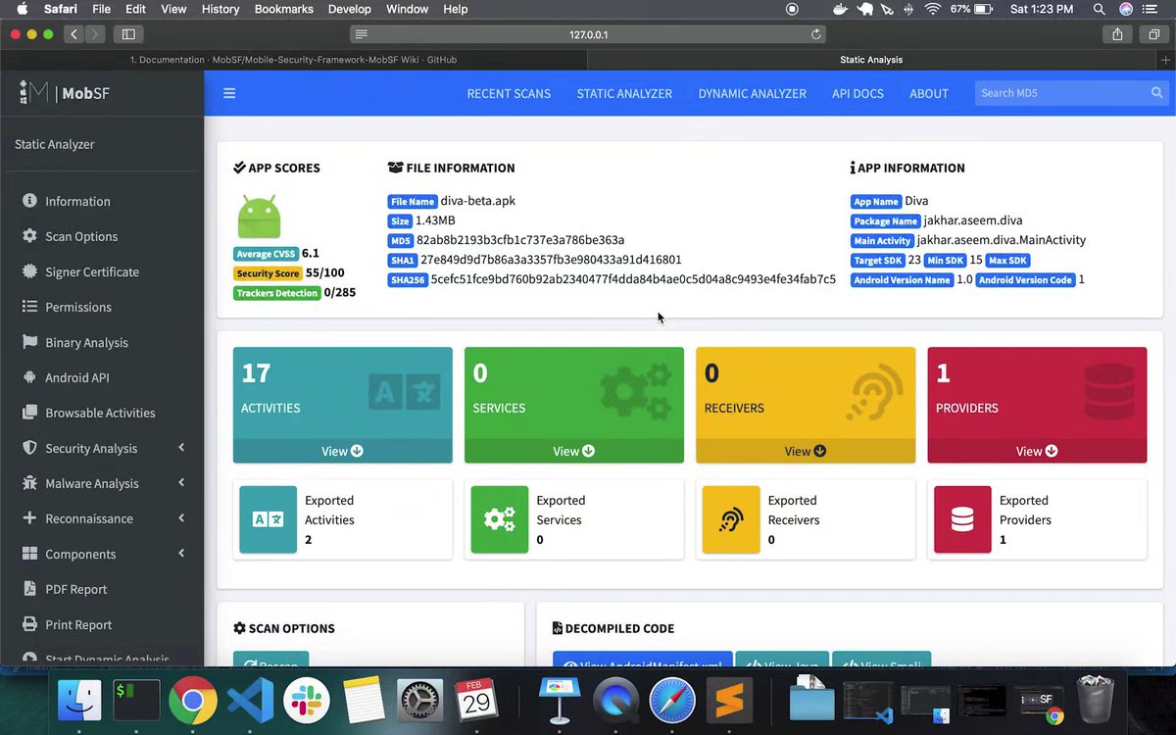Image resolution: width=1176 pixels, height=735 pixels.
Task: Click the search magnifier icon
Action: click(1156, 92)
